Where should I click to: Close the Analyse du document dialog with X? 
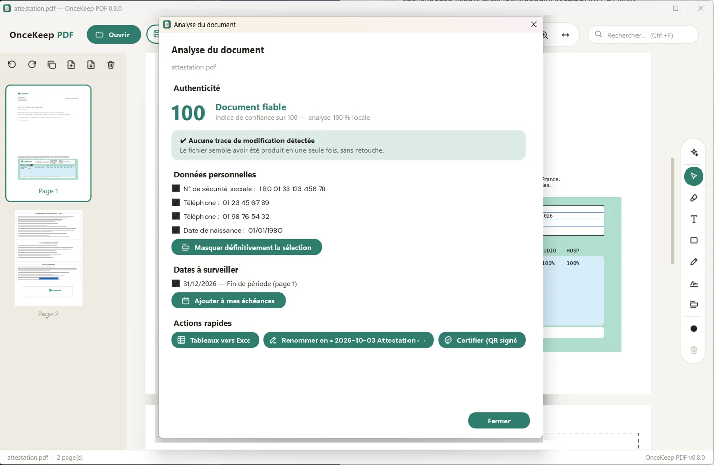(534, 25)
